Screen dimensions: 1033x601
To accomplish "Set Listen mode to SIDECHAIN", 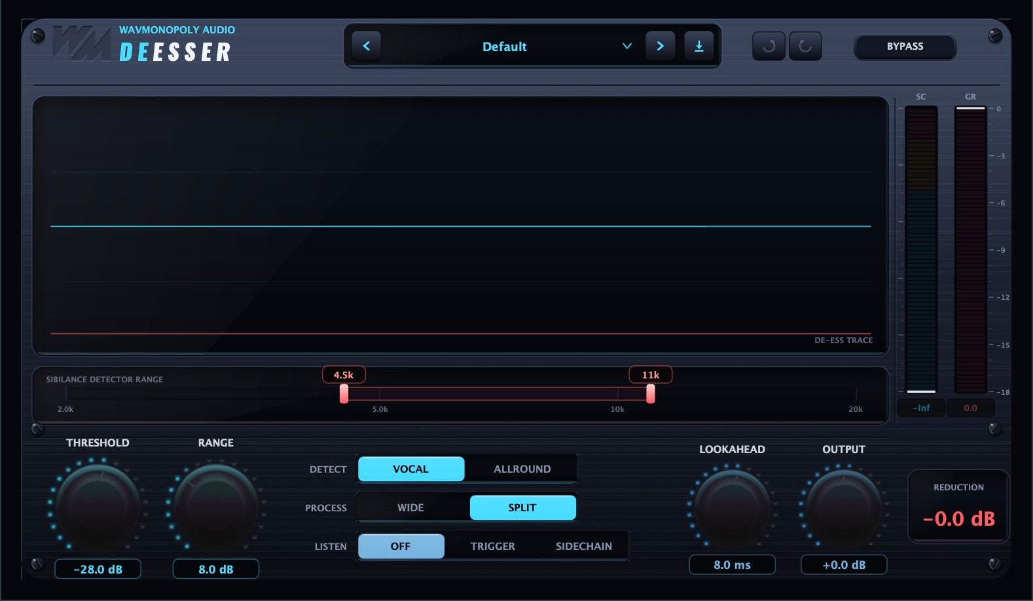I will (x=584, y=546).
